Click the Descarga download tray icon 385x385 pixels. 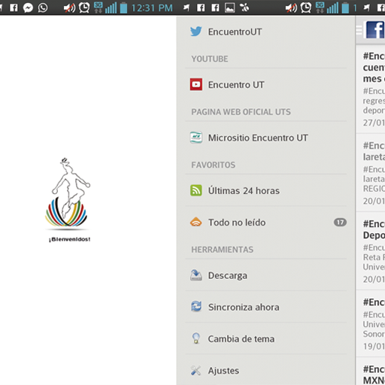(196, 275)
